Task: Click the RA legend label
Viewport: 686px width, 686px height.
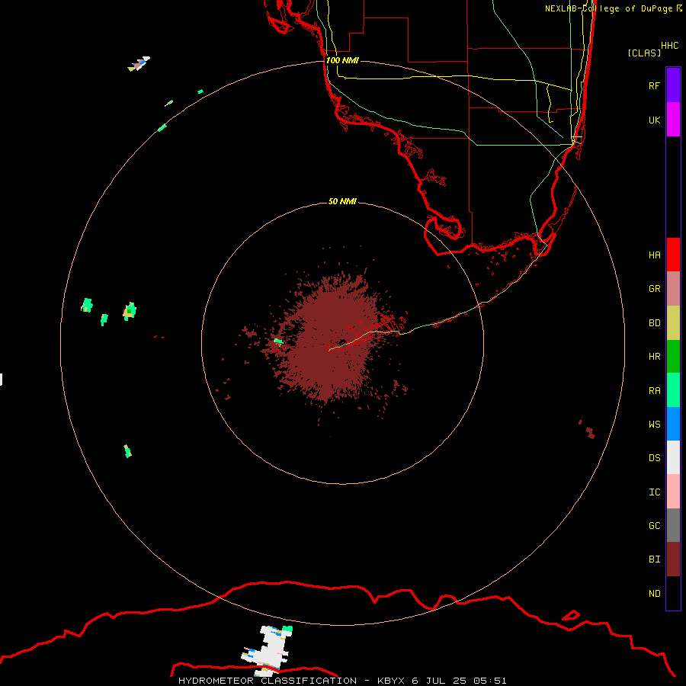Action: click(654, 390)
